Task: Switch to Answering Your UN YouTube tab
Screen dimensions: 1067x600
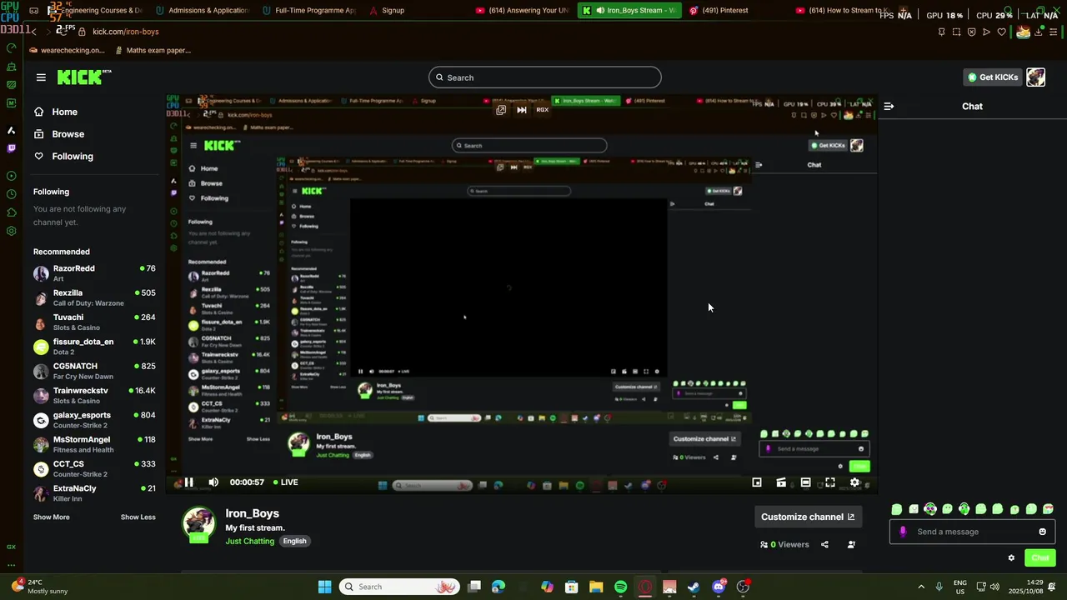Action: pos(523,10)
